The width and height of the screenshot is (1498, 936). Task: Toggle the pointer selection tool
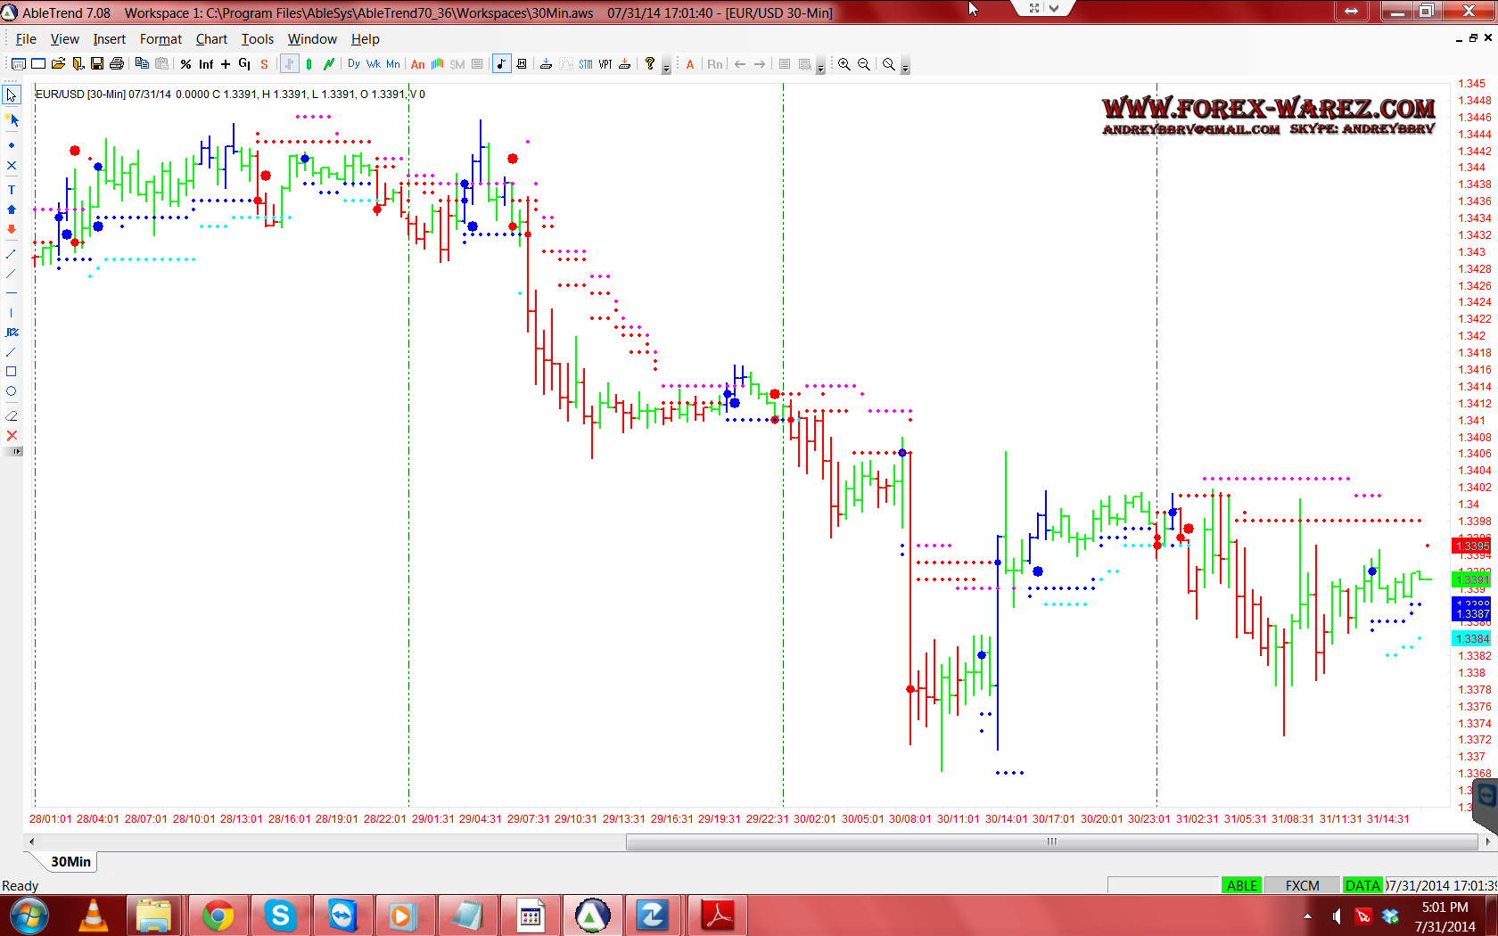click(12, 95)
